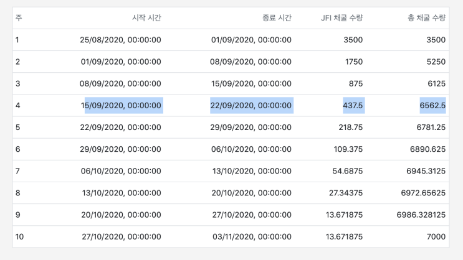
Task: Click total amount 6972.65625
Action: [423, 193]
